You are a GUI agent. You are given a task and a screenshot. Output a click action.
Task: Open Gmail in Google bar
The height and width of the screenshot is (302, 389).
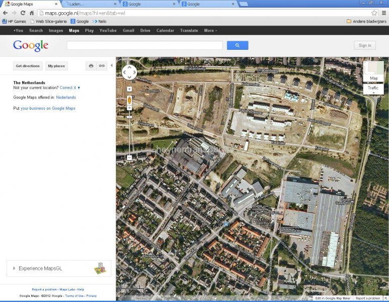pos(128,31)
